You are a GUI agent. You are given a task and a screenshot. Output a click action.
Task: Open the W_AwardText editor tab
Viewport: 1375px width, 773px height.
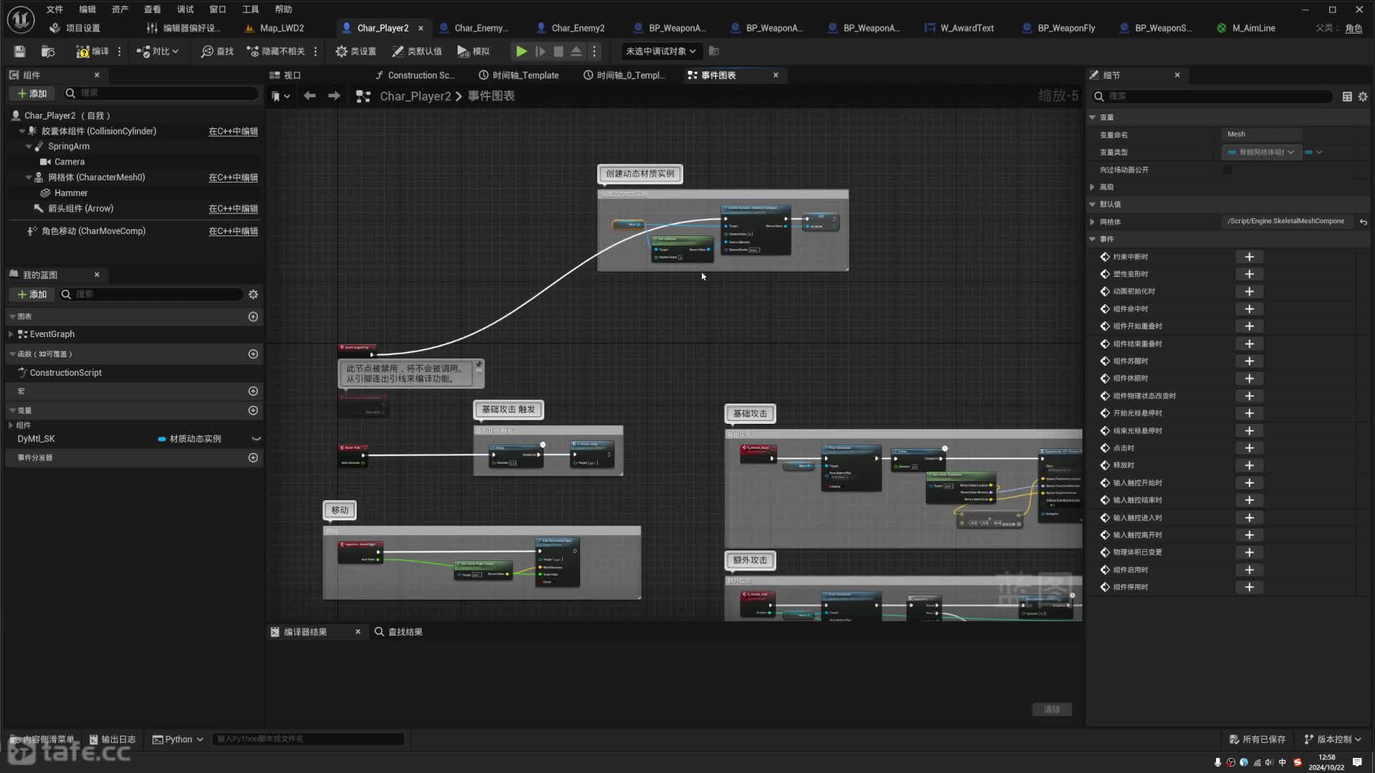coord(960,28)
